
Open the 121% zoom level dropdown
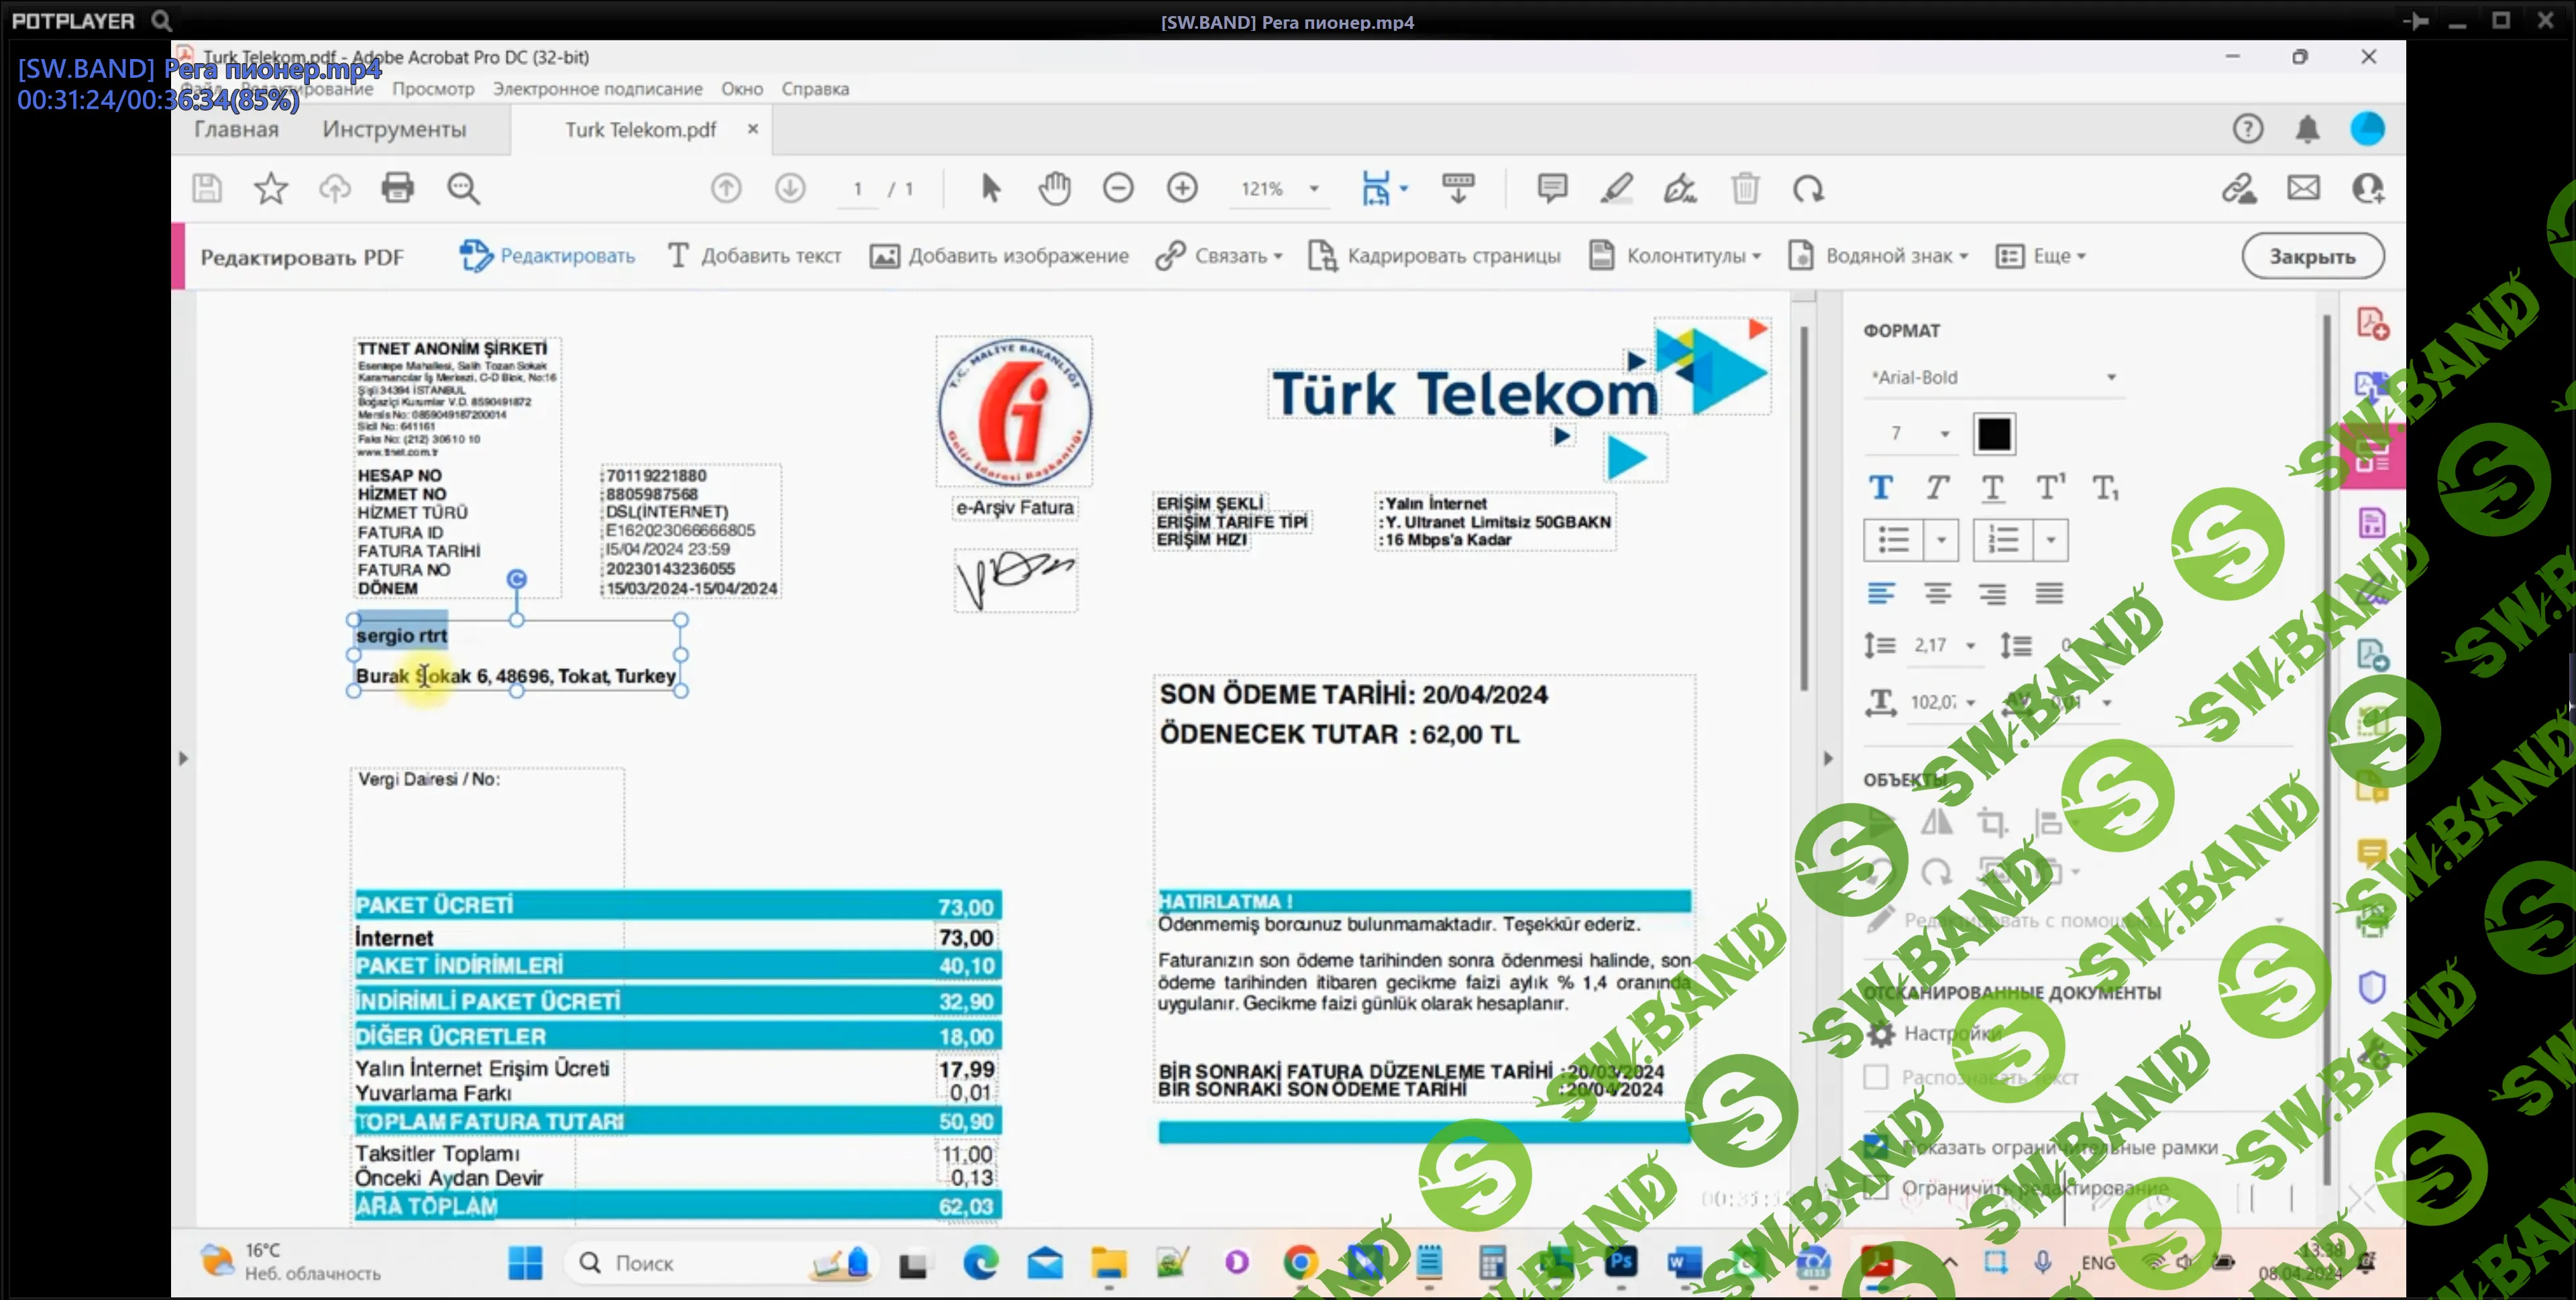1314,189
